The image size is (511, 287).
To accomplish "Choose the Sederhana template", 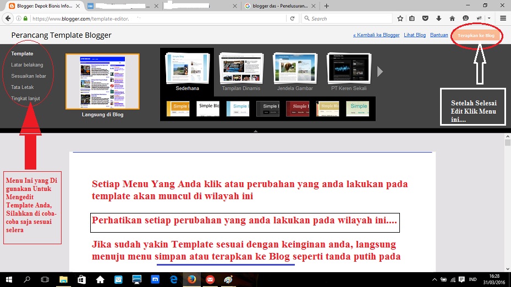I will [x=187, y=71].
